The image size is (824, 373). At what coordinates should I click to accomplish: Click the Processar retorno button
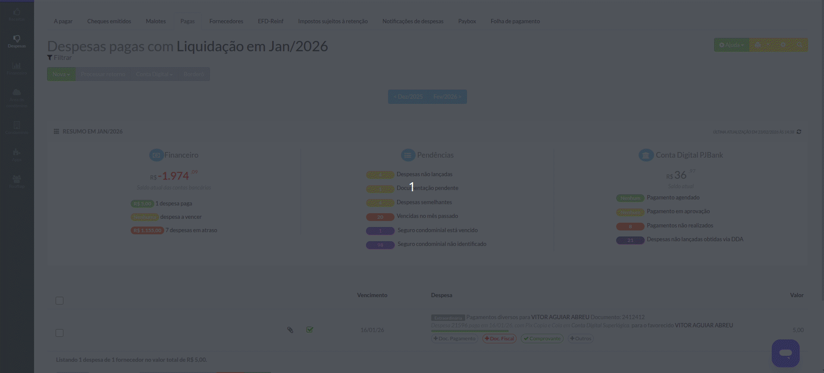point(103,74)
